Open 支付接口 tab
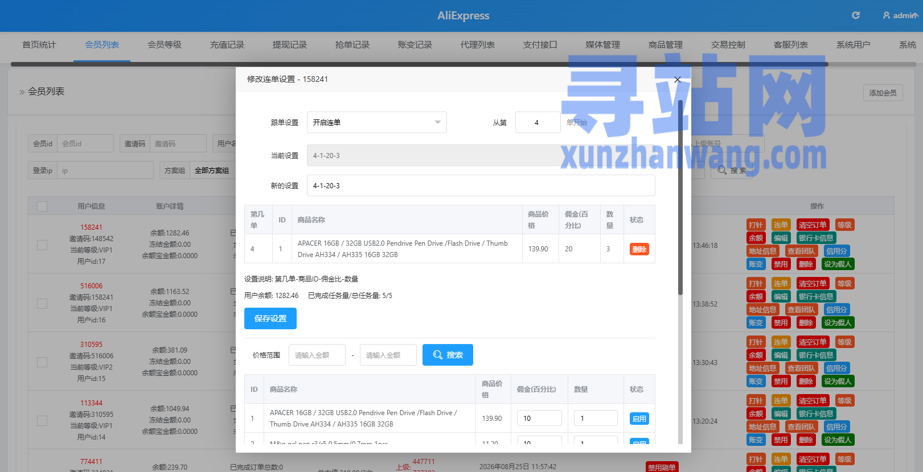Image resolution: width=923 pixels, height=472 pixels. coord(540,44)
